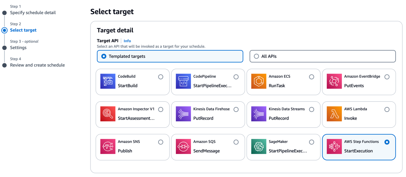The width and height of the screenshot is (406, 177).
Task: Open Step 4 Review and create schedule
Action: pos(37,65)
